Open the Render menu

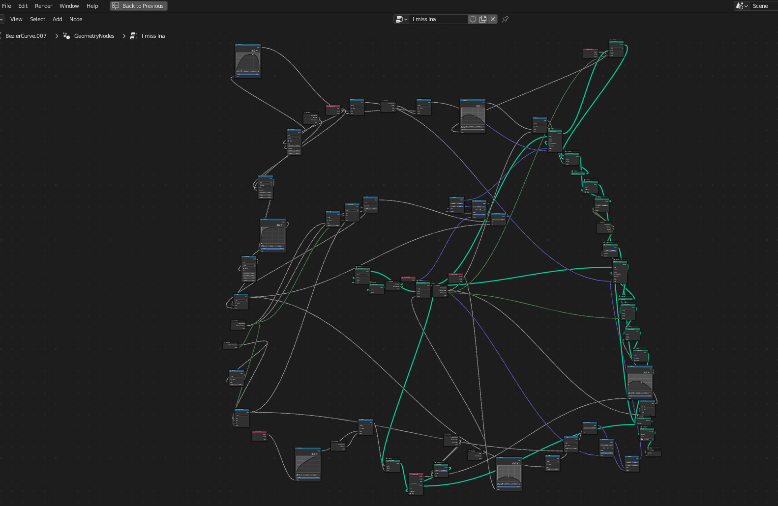43,6
